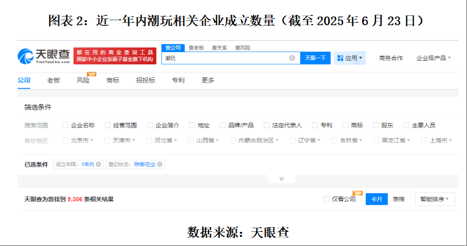Remove the 成立年限 1年内 filter tag
The image size is (467, 246).
pos(101,164)
